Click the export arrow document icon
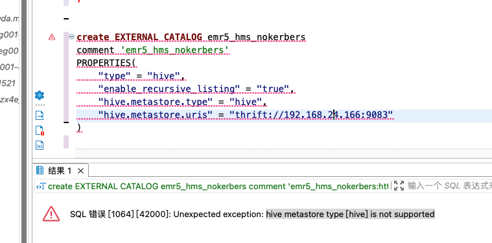 coord(40,115)
